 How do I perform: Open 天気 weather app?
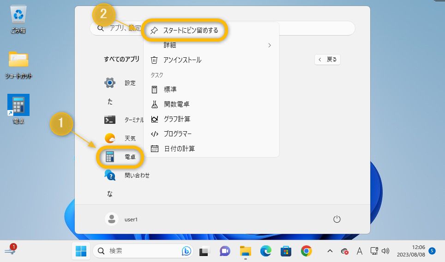point(120,138)
